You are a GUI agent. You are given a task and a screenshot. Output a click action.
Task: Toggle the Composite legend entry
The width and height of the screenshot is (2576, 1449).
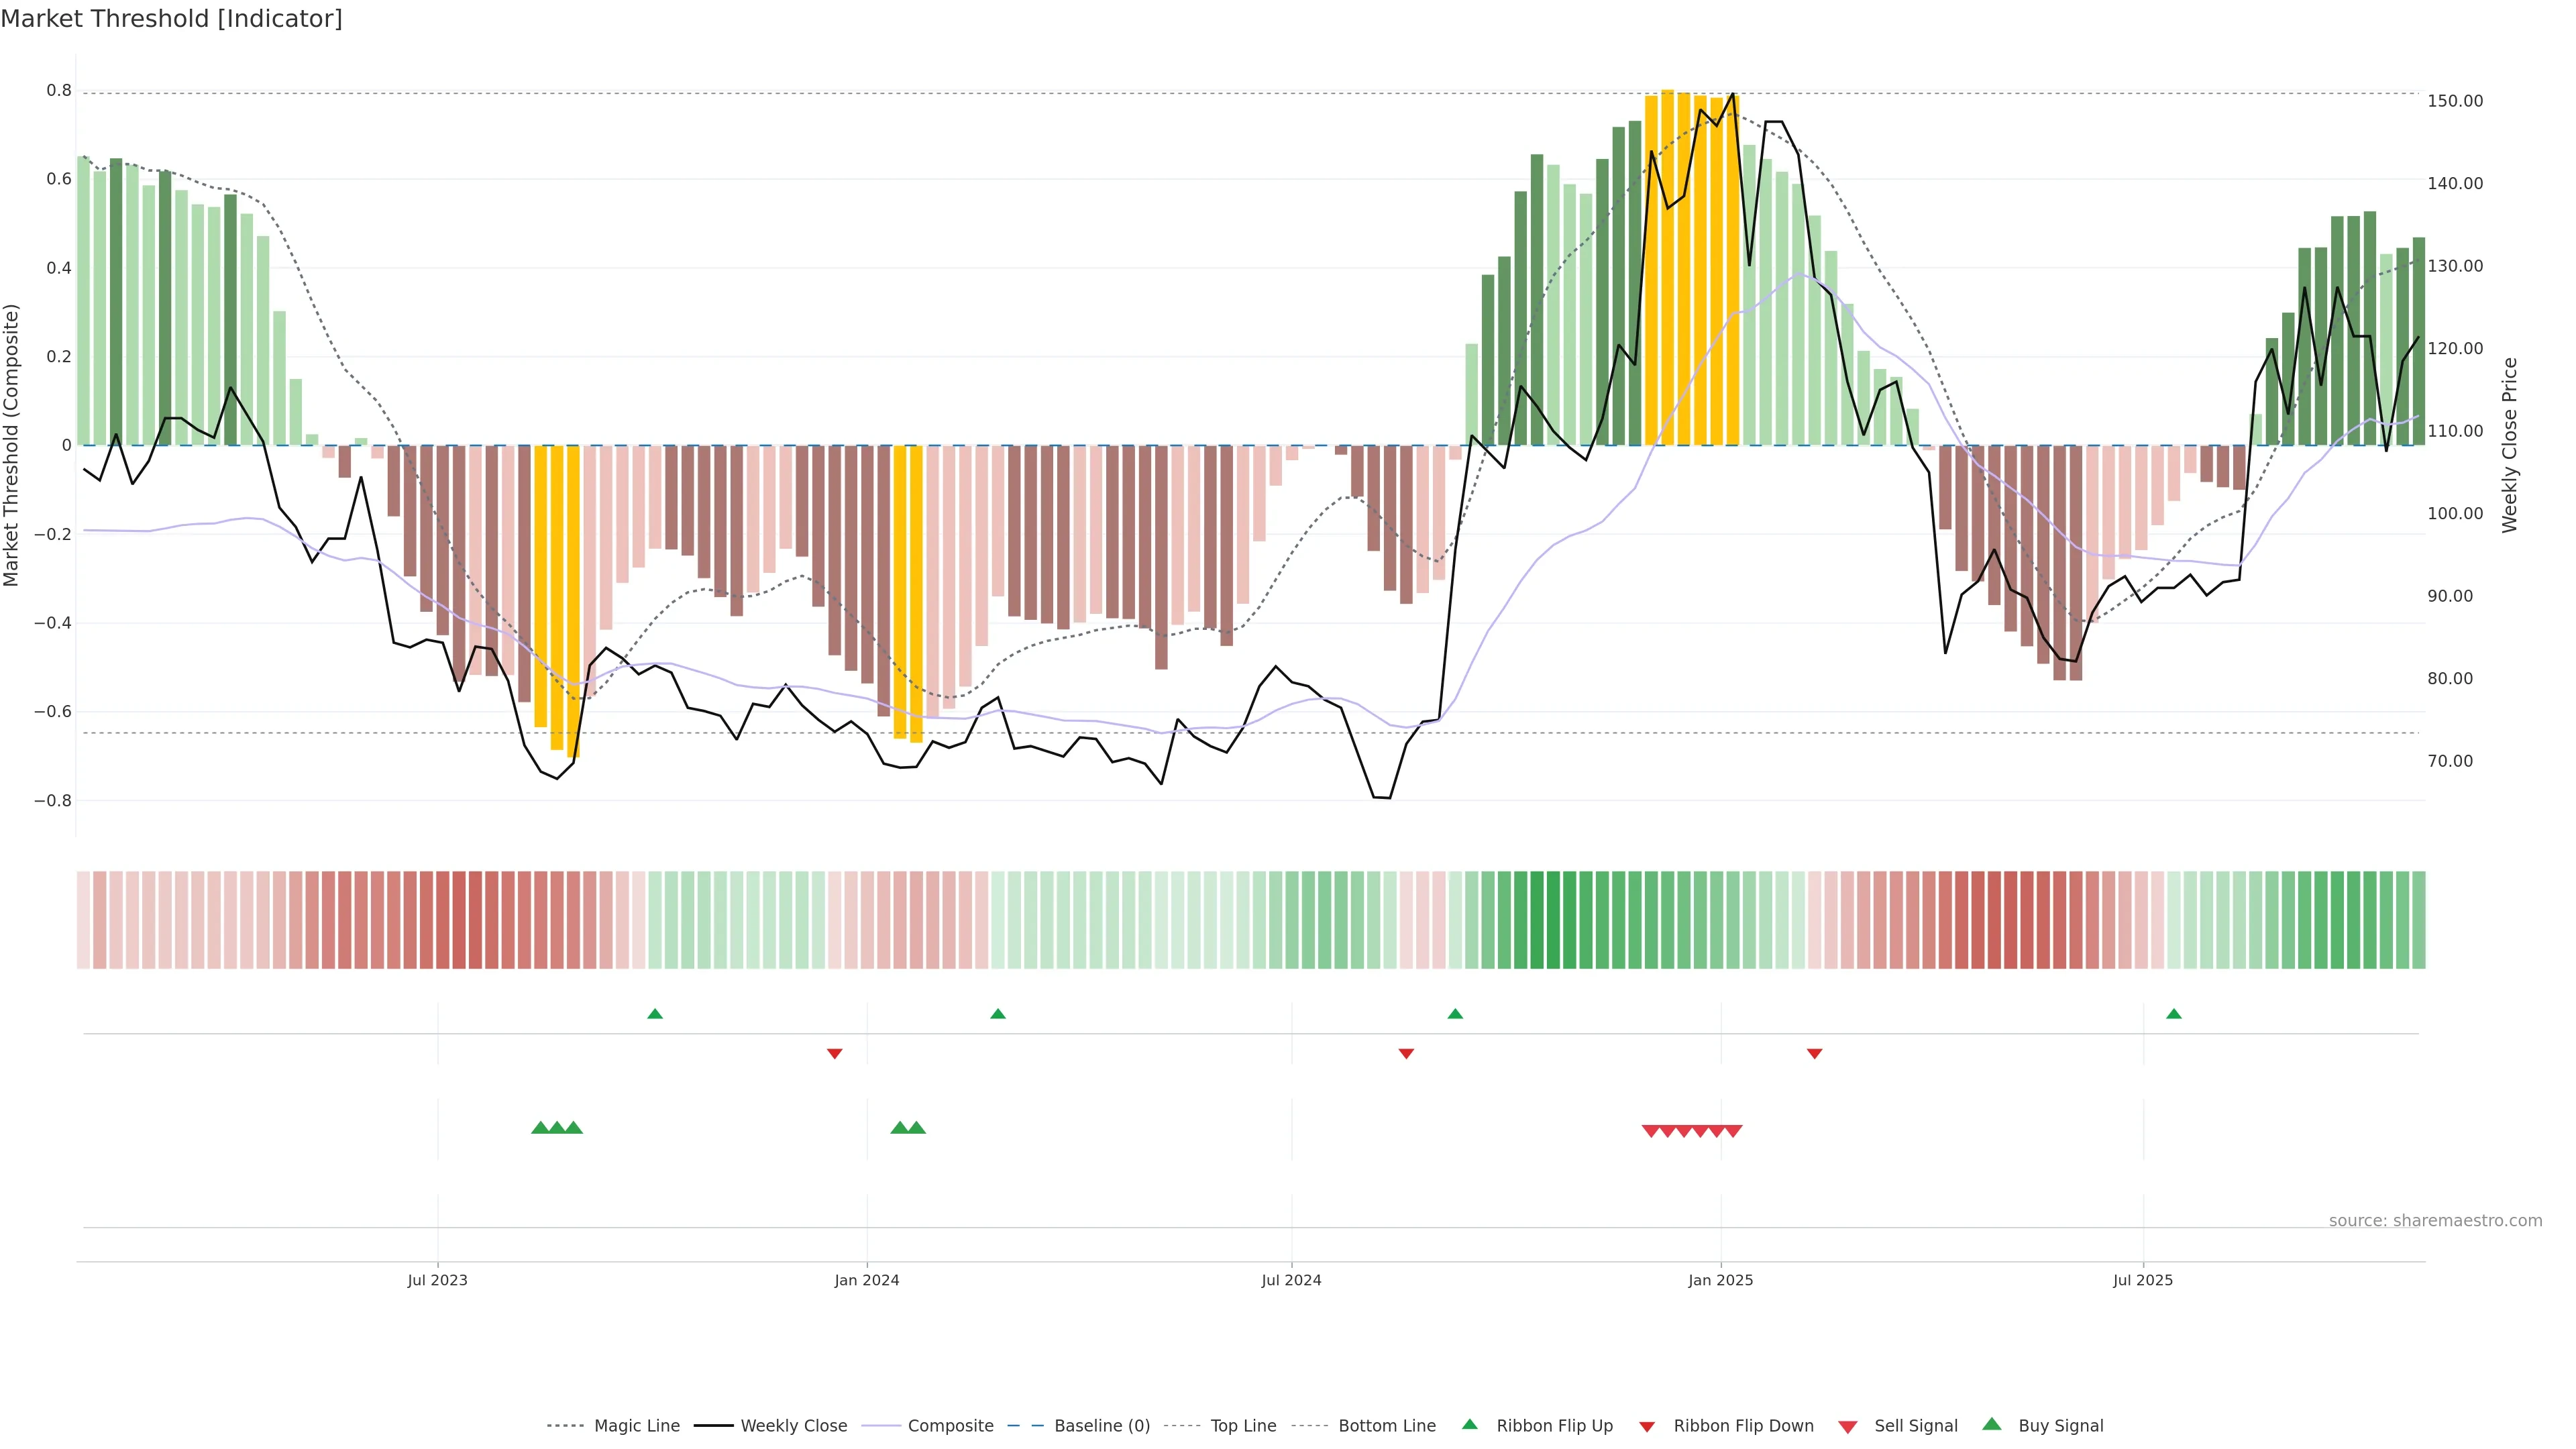tap(950, 1426)
